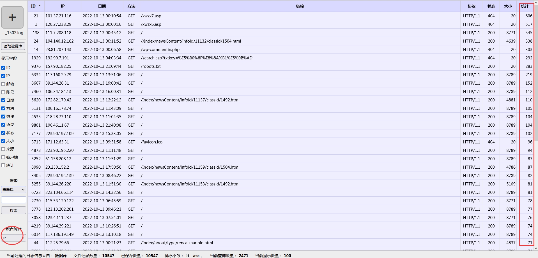538x258 pixels.
Task: Click date cell 2022-10-13 04:03:34
Action: pyautogui.click(x=102, y=58)
